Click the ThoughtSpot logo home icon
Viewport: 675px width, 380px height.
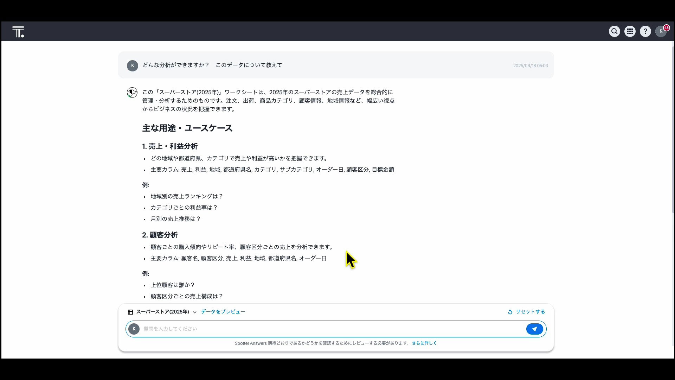18,32
